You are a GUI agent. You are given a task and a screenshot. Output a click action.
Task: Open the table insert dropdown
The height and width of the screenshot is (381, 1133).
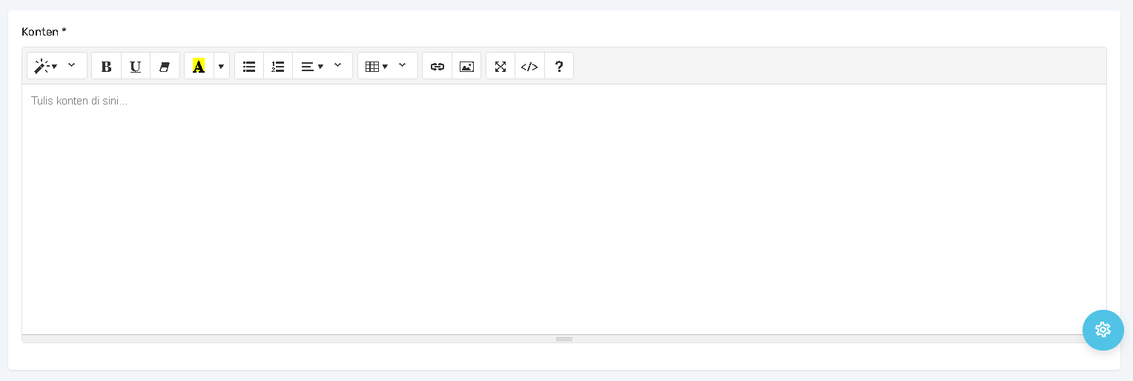[x=377, y=66]
